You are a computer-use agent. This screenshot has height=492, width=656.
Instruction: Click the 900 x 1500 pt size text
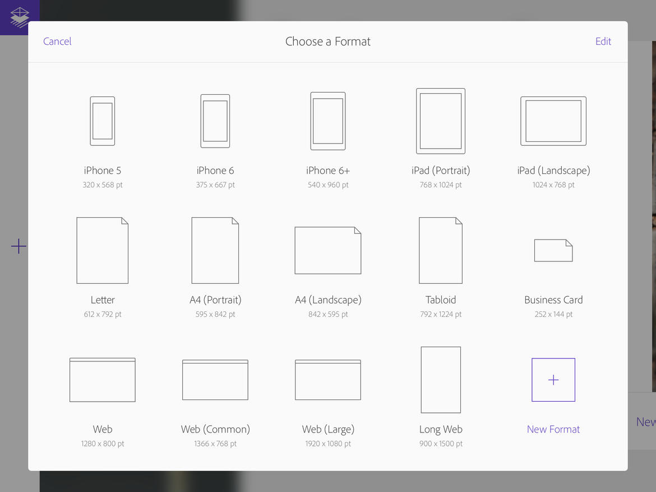point(441,443)
